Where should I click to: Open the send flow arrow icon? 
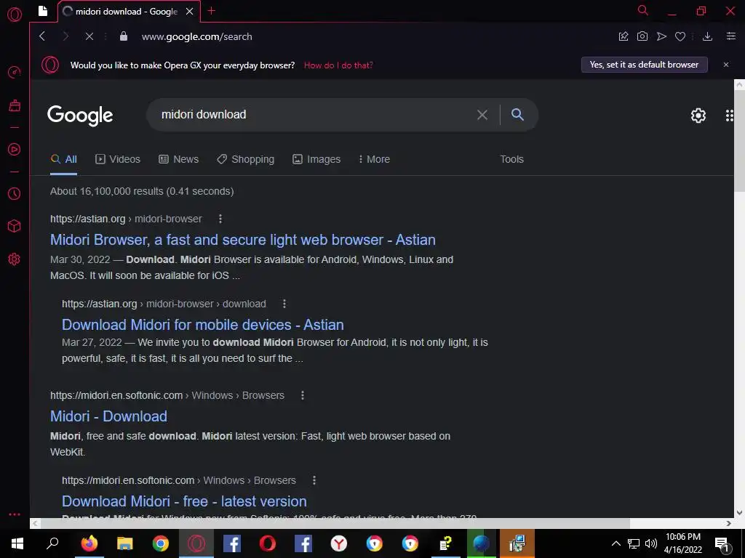[x=661, y=36]
